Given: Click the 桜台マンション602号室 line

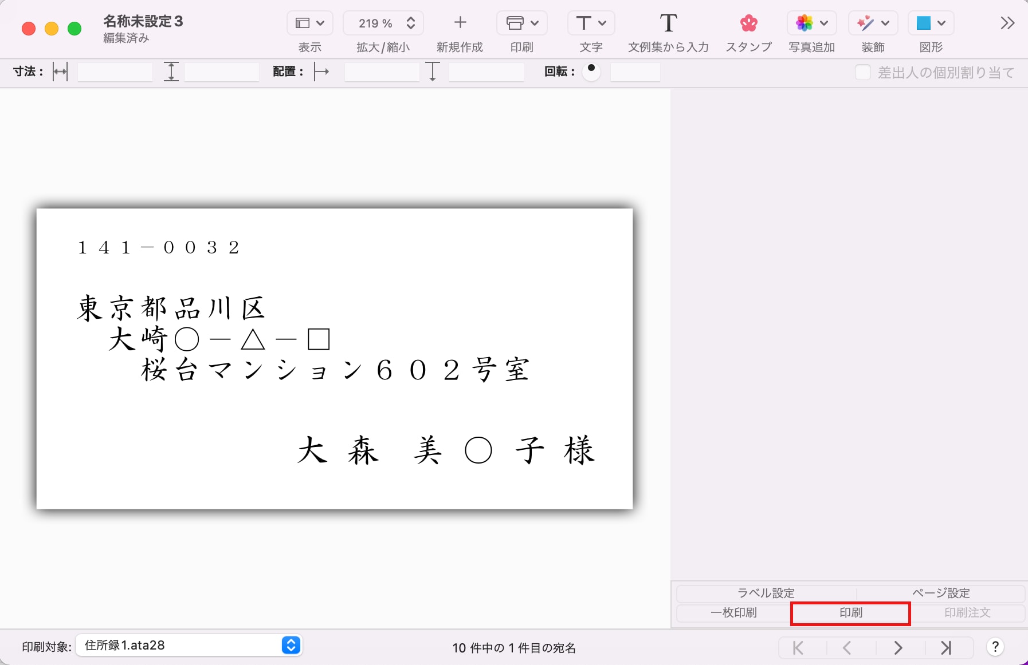Looking at the screenshot, I should pos(336,370).
